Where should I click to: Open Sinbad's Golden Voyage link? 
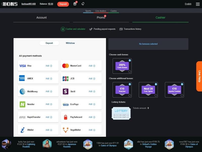(149, 145)
